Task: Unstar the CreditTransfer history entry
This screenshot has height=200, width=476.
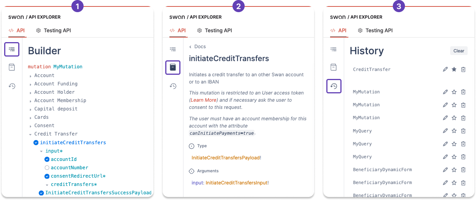Action: pyautogui.click(x=454, y=69)
